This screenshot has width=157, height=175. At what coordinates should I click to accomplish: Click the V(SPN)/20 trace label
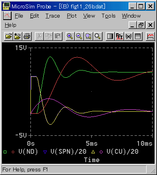pyautogui.click(x=68, y=152)
